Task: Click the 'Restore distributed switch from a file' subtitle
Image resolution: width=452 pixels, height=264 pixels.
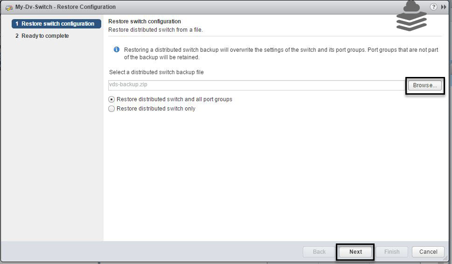Action: pos(155,30)
